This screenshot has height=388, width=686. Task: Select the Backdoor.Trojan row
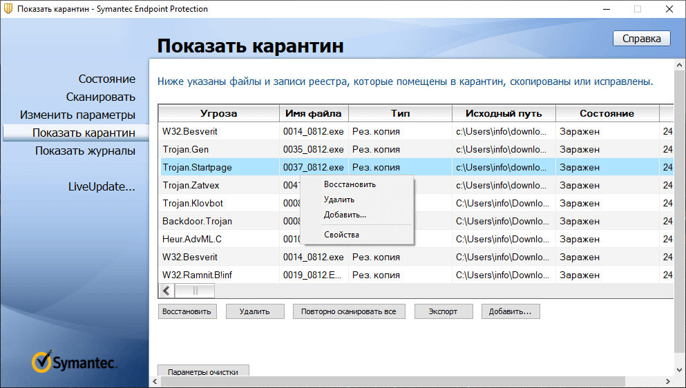416,221
